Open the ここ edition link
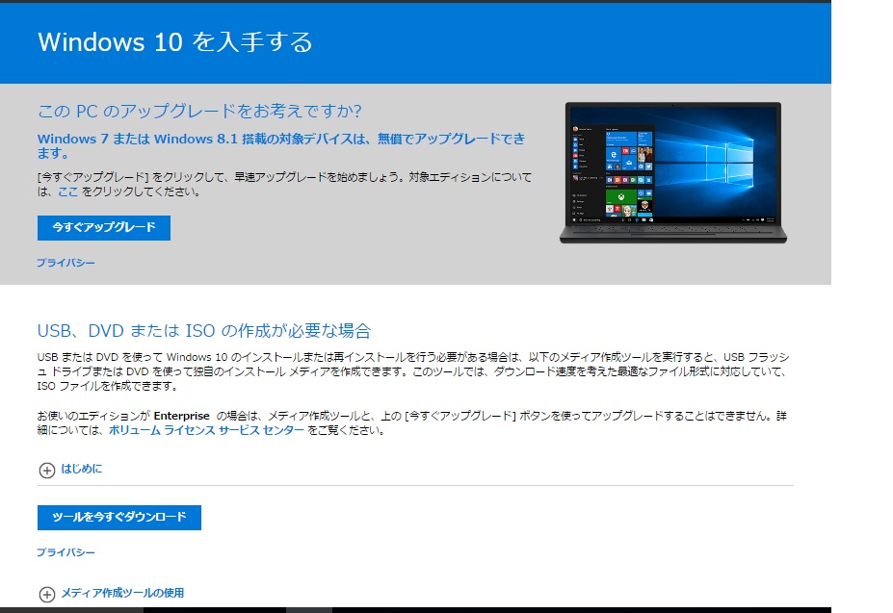 pos(67,192)
